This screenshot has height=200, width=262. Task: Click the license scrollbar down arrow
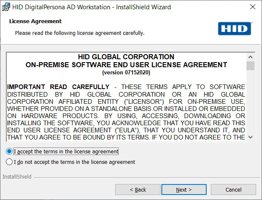250,137
